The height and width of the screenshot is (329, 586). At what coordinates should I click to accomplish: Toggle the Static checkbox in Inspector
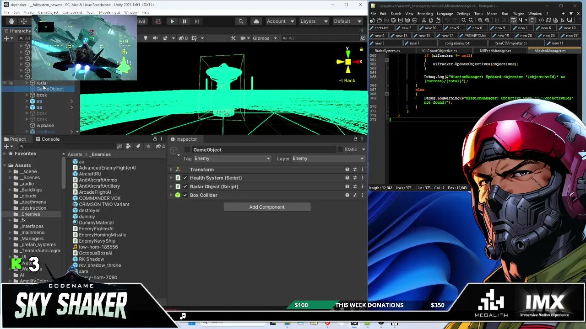(340, 150)
